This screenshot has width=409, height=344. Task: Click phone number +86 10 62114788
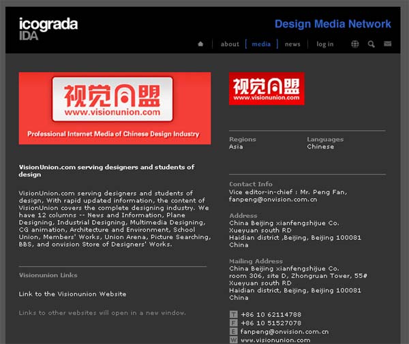point(271,315)
